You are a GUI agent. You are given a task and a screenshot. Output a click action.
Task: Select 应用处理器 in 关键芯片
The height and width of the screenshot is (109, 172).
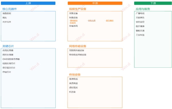(8, 50)
